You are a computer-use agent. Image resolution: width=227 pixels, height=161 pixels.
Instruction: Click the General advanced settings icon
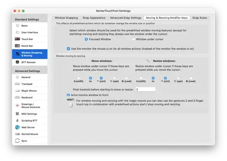[17, 77]
